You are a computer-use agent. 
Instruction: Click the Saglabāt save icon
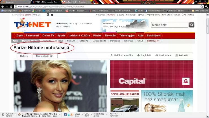click(138, 55)
